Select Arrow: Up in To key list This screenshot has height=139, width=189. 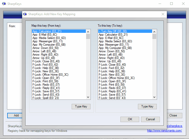[125, 61]
